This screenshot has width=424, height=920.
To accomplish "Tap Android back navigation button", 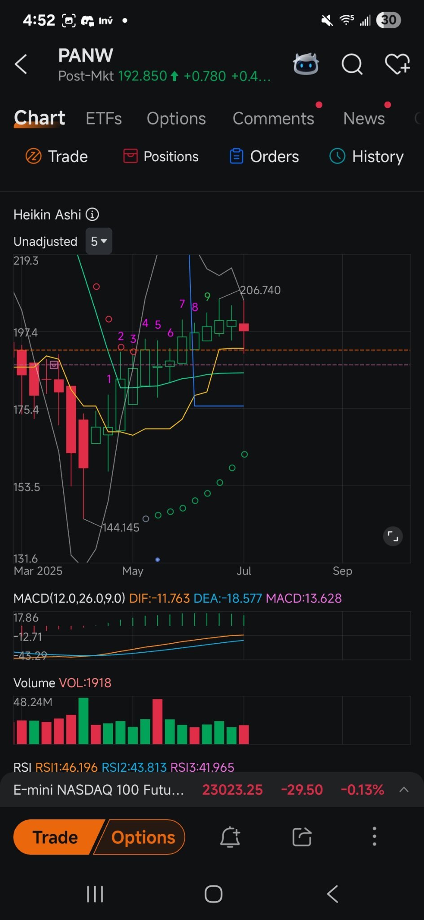I will click(x=332, y=894).
